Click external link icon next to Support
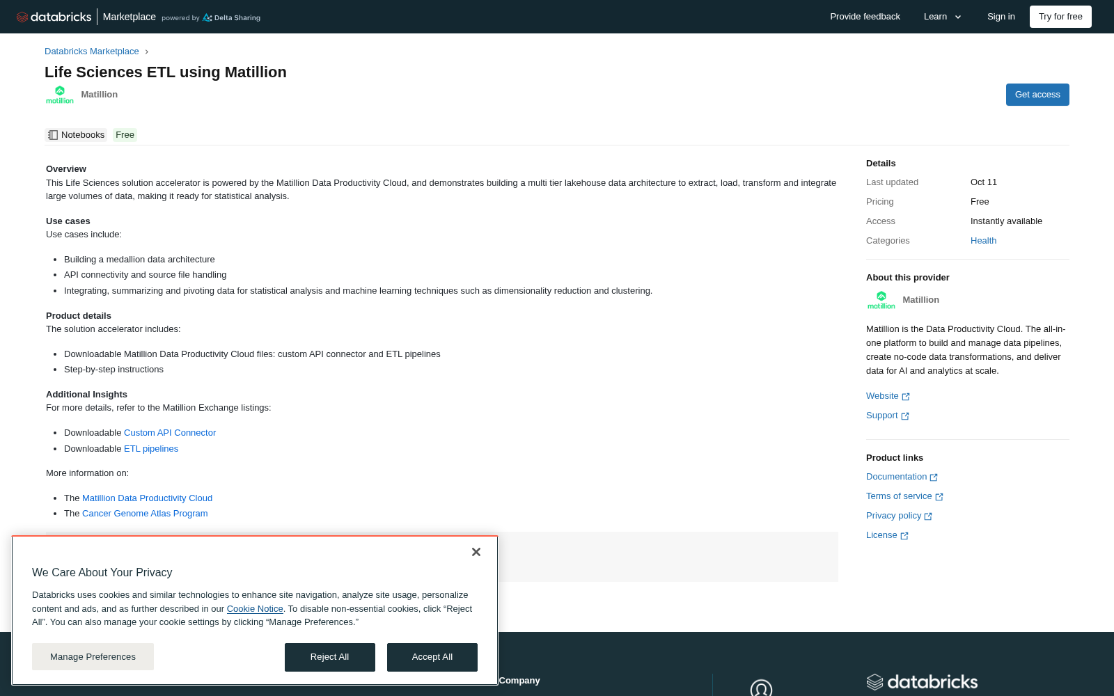The width and height of the screenshot is (1114, 696). pos(905,416)
